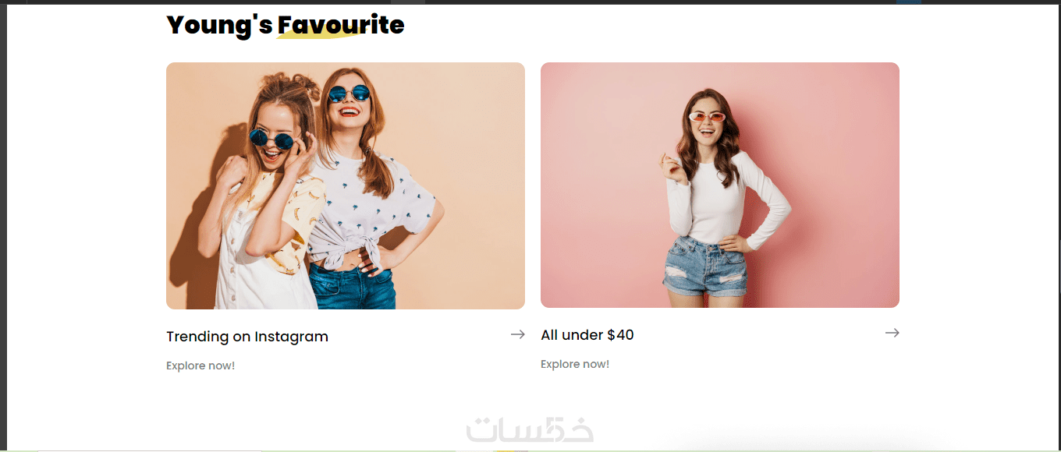Click the arrow beside Trending on Instagram
The image size is (1061, 452).
pos(517,334)
